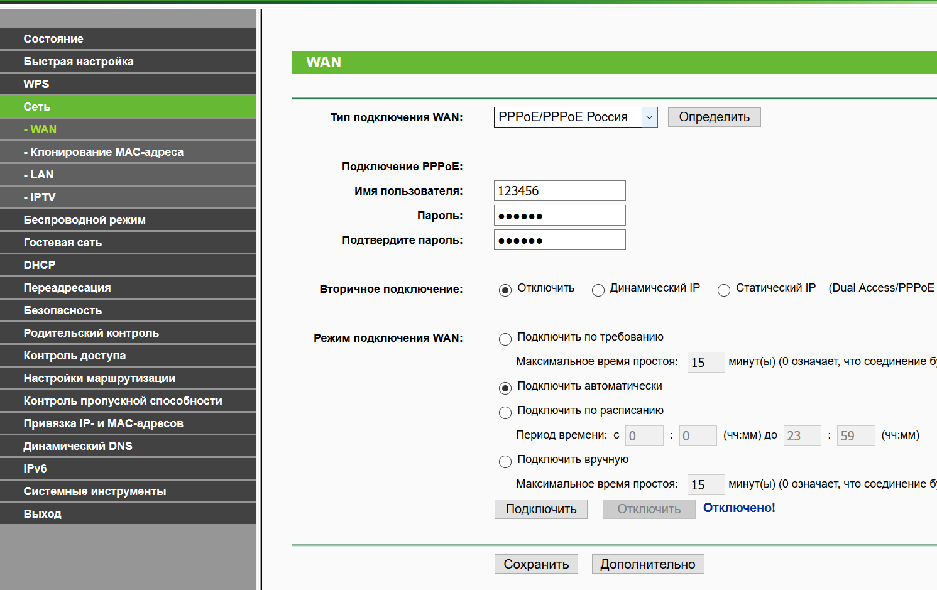This screenshot has height=590, width=937.
Task: Select Отключить secondary connection radio
Action: pyautogui.click(x=505, y=290)
